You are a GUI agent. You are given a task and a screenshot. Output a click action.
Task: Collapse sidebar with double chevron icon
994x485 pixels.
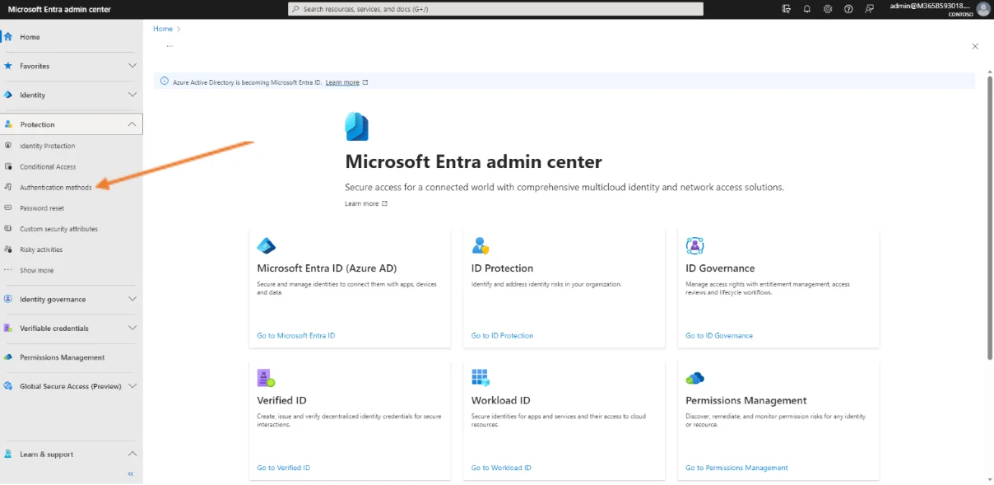(x=130, y=473)
